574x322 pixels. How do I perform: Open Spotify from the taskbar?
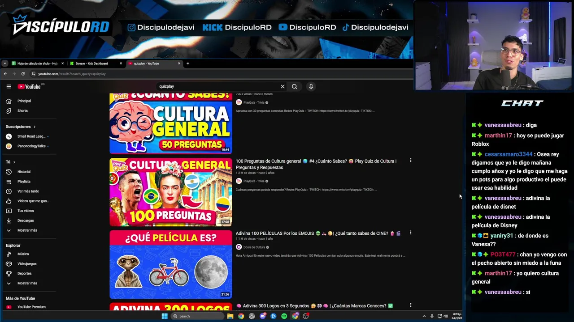[284, 316]
